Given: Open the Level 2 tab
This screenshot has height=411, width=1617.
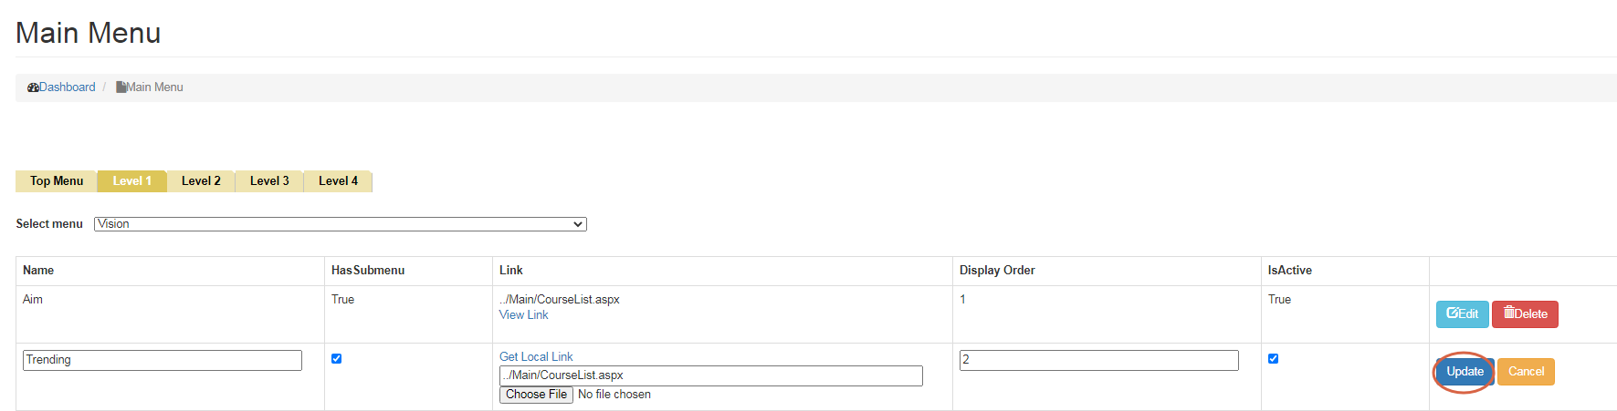Looking at the screenshot, I should 201,181.
